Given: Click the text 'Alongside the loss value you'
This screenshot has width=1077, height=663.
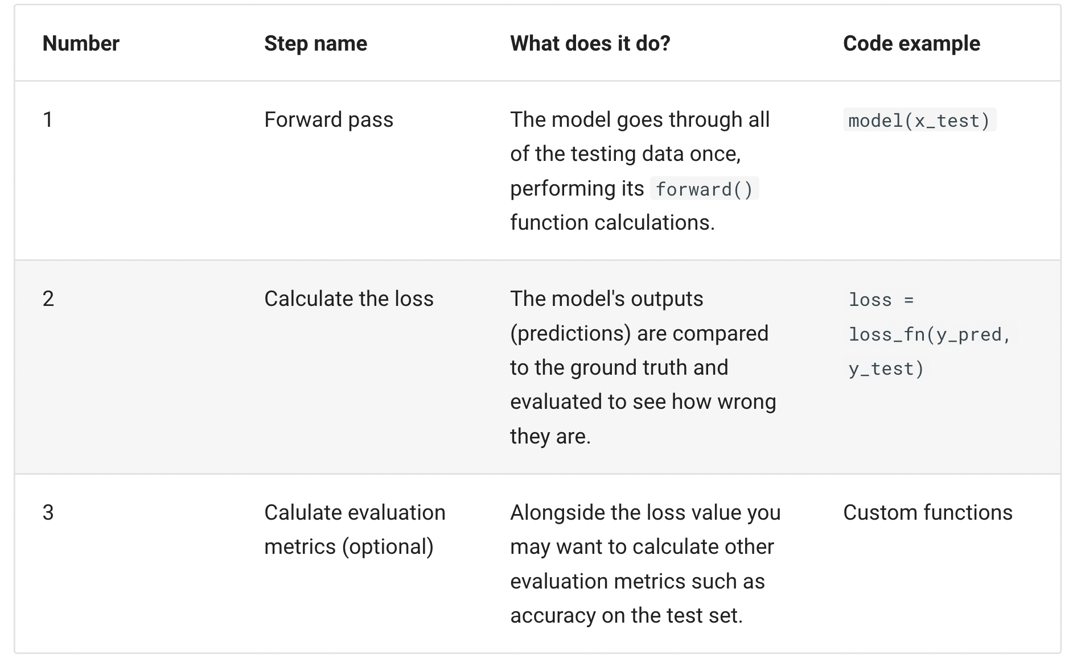Looking at the screenshot, I should pyautogui.click(x=646, y=512).
